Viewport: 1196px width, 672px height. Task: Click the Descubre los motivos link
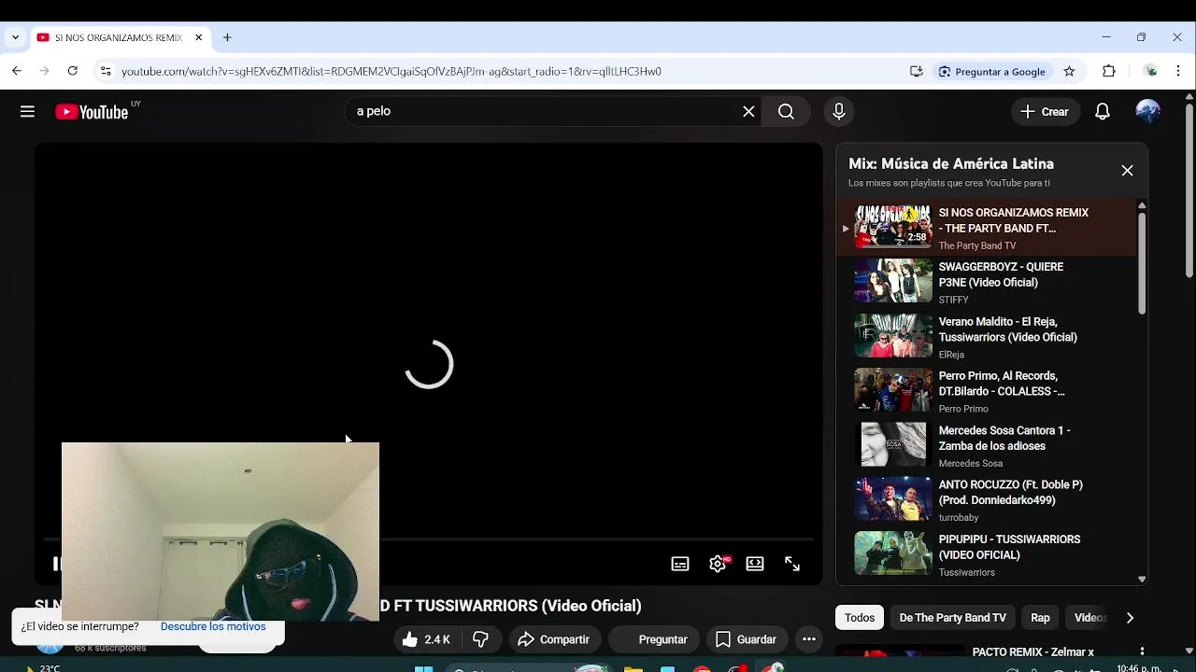click(x=213, y=626)
